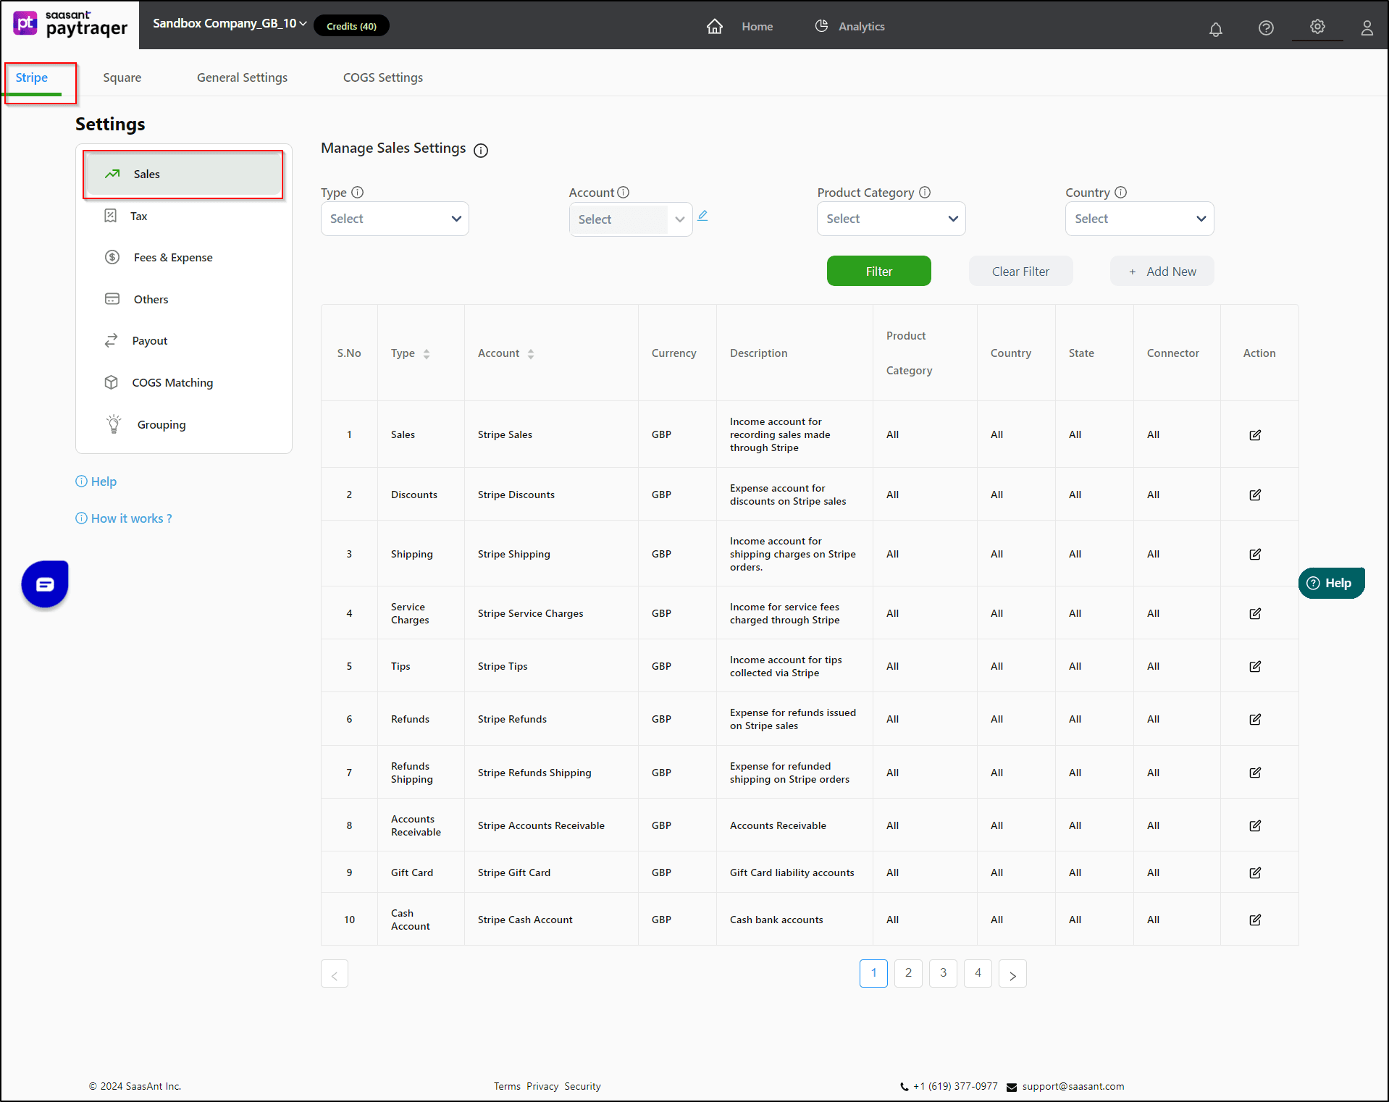This screenshot has width=1389, height=1102.
Task: Open the Terms footer link
Action: click(507, 1086)
